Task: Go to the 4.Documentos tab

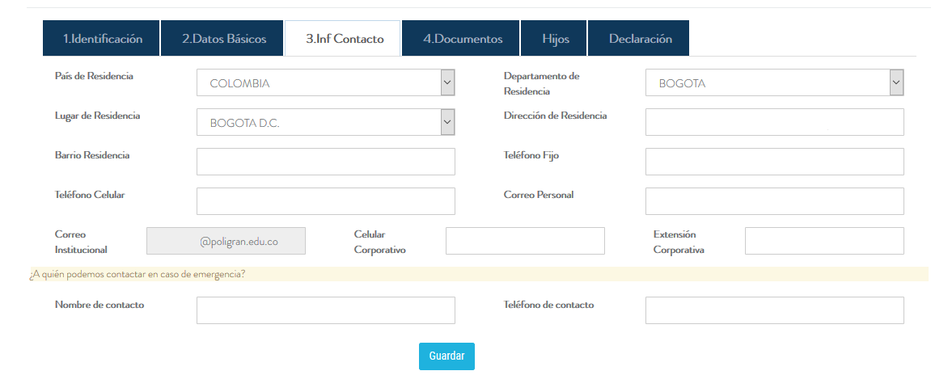Action: click(462, 39)
